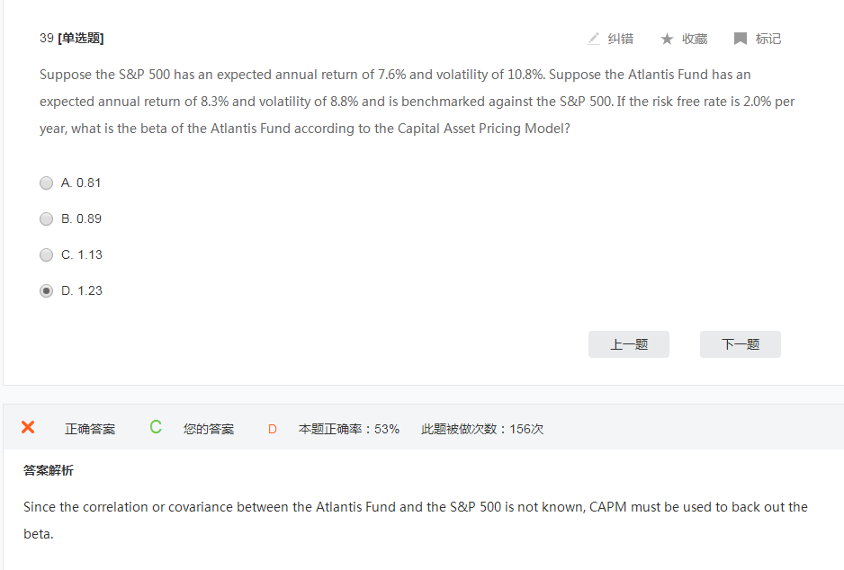Click the star icon to favorite question

tap(667, 39)
